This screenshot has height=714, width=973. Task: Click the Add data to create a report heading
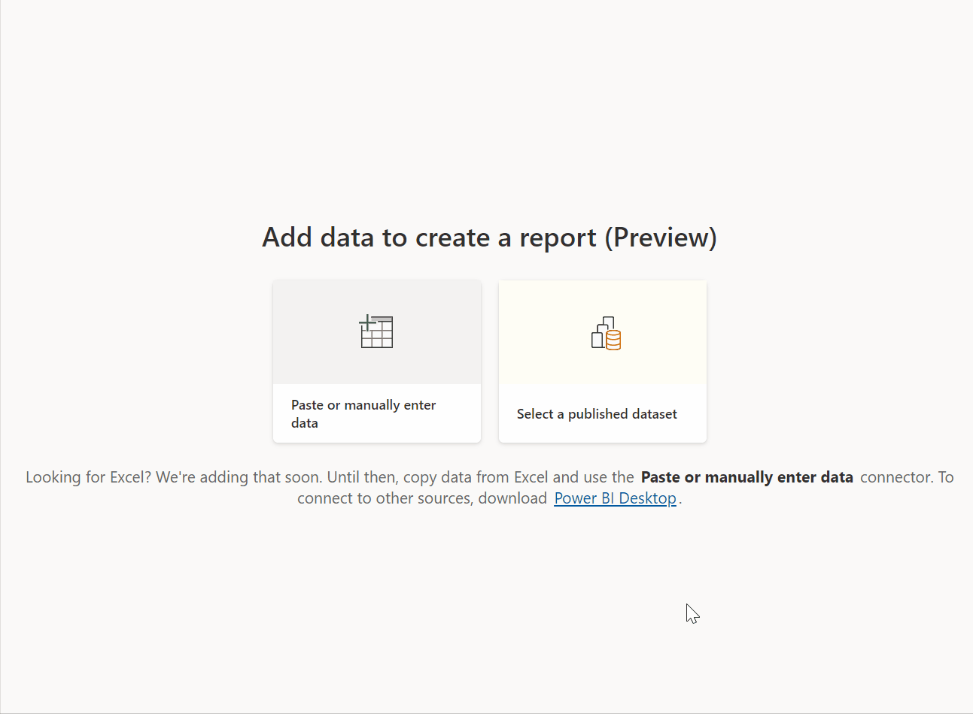point(489,237)
